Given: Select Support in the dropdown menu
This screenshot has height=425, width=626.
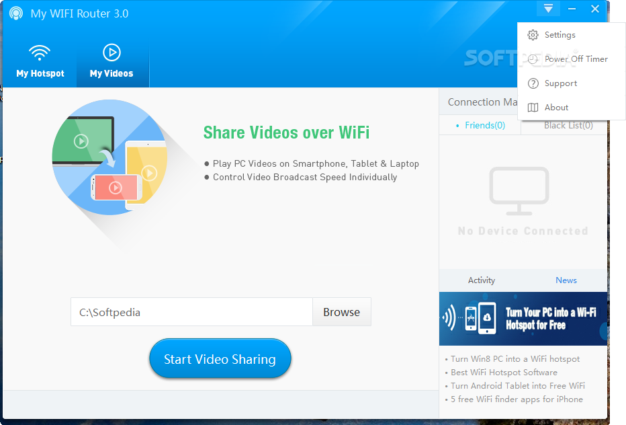Looking at the screenshot, I should 572,83.
